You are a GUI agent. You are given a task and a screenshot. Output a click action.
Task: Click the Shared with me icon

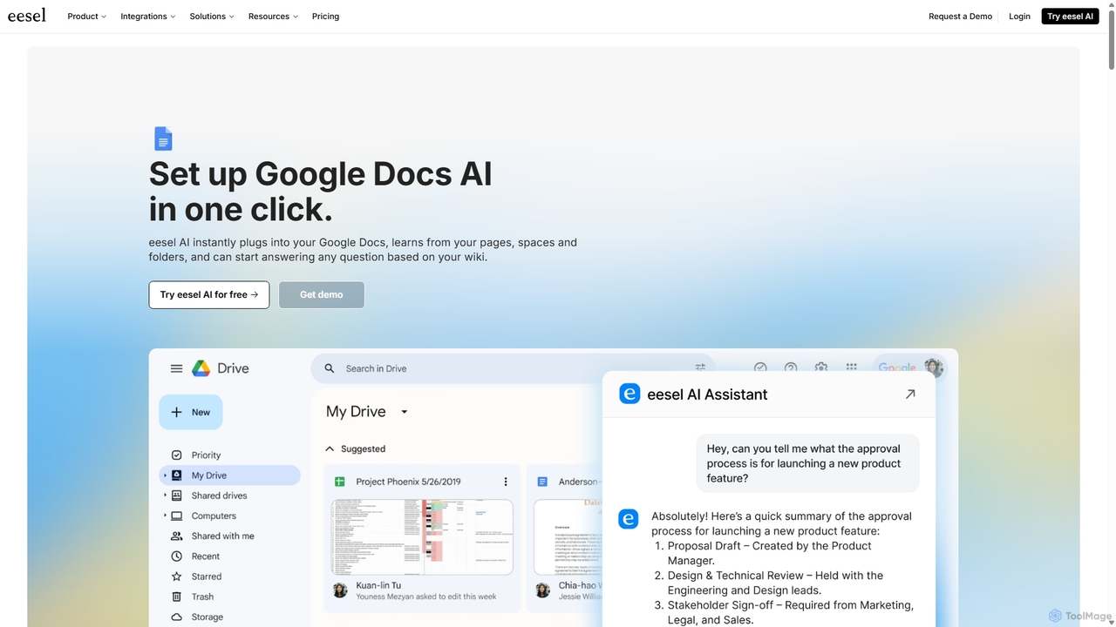tap(177, 536)
